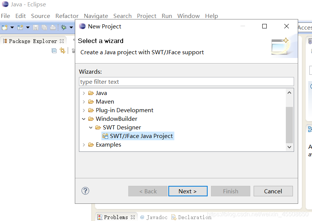
Task: Click the SWT/JFace Java Project icon
Action: coord(105,136)
